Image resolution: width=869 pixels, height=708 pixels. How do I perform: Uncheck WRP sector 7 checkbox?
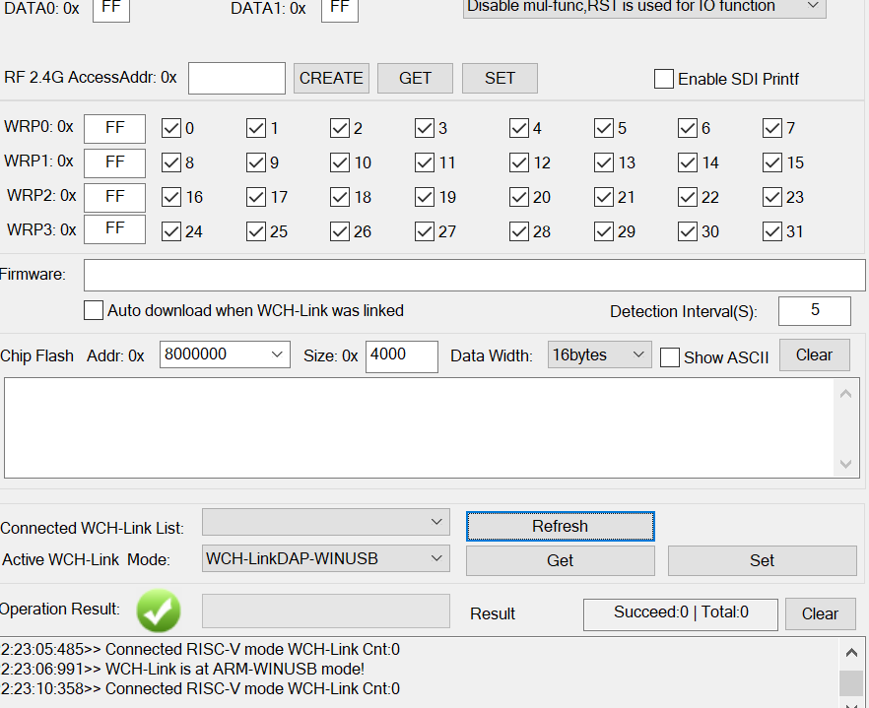click(x=772, y=128)
